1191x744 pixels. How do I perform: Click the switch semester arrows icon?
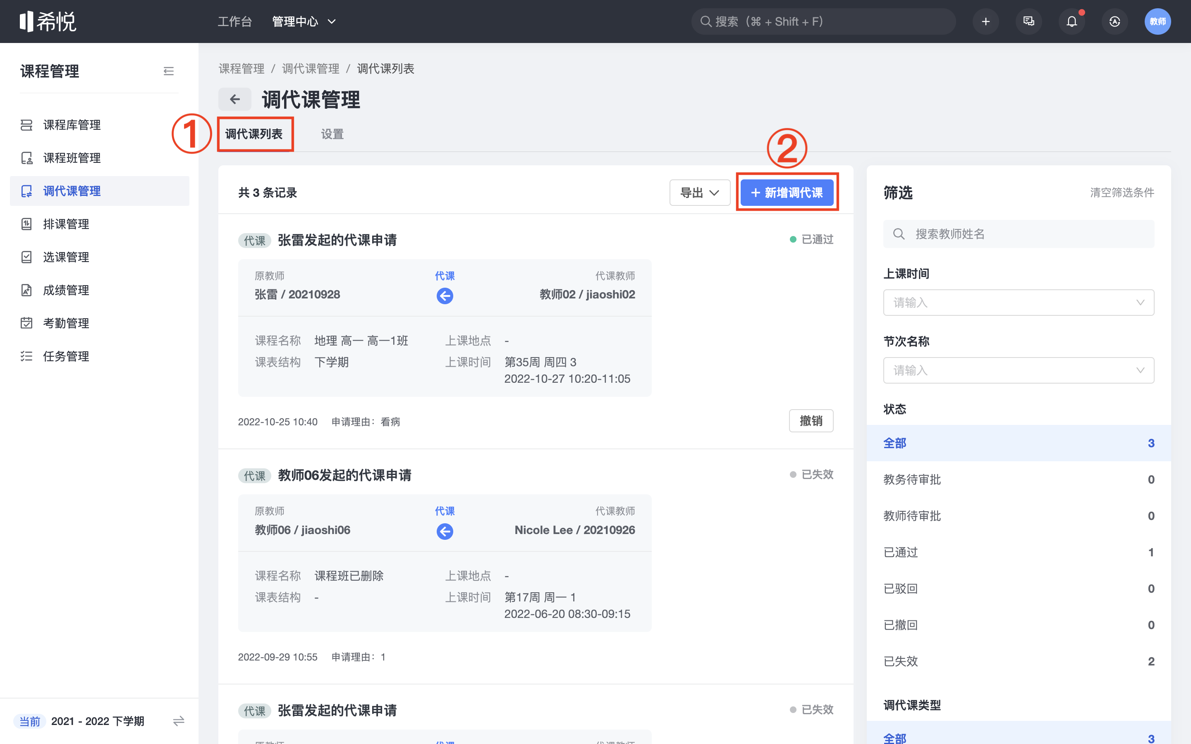point(179,721)
